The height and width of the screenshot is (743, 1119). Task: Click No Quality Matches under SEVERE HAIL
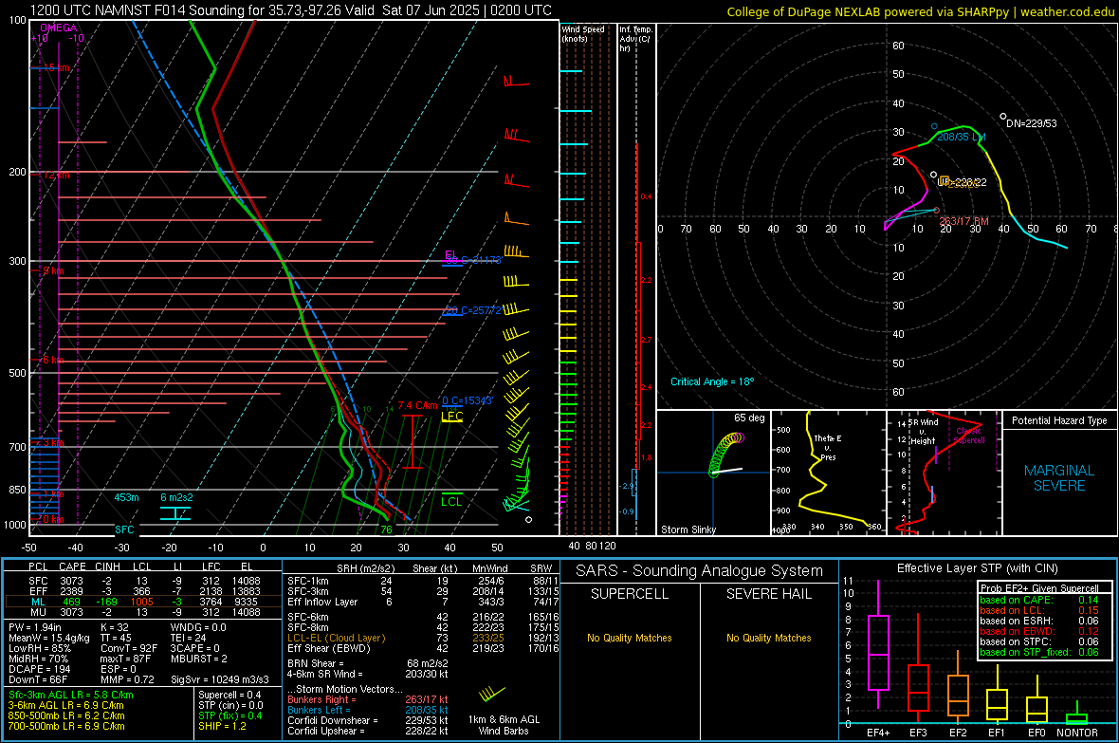(x=768, y=638)
